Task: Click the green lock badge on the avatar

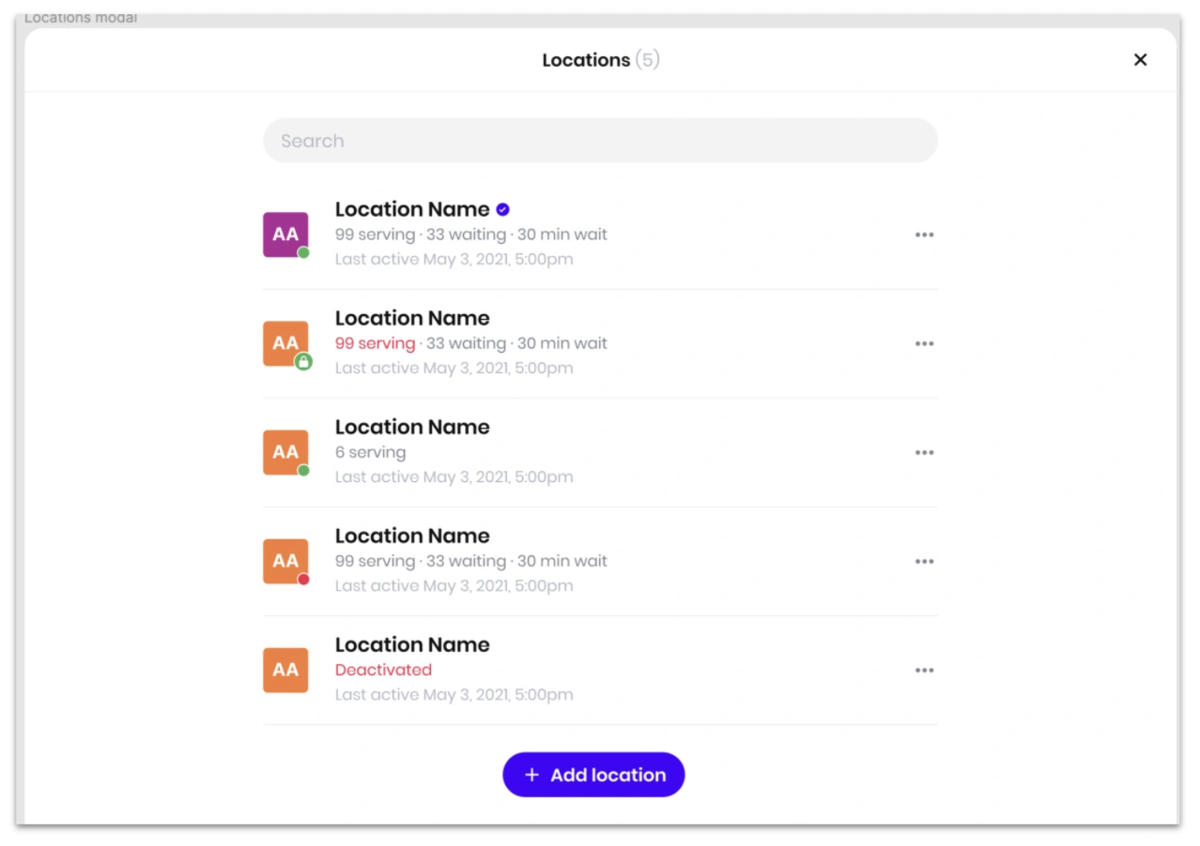Action: pos(303,362)
